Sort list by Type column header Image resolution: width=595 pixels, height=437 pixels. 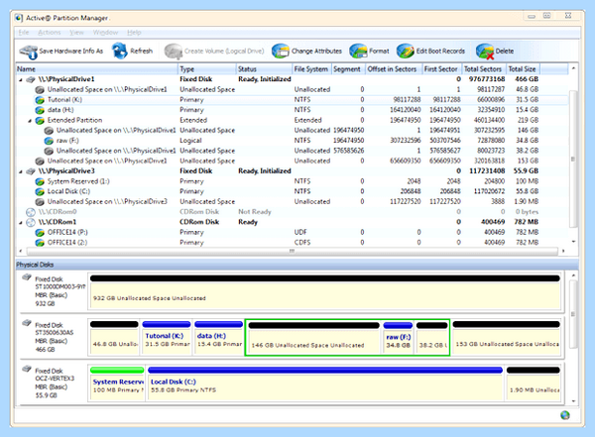coord(207,69)
